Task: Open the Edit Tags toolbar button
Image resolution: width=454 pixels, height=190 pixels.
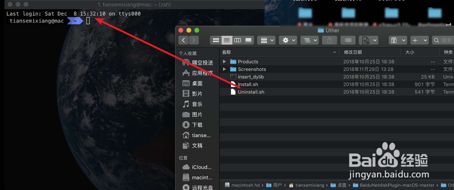Action: [x=348, y=40]
